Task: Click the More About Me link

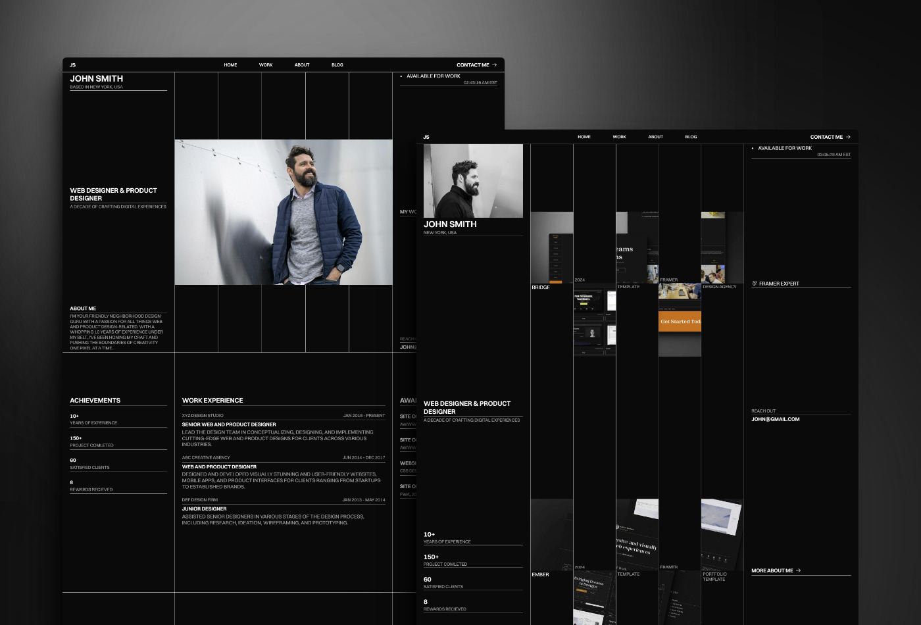Action: pos(772,570)
